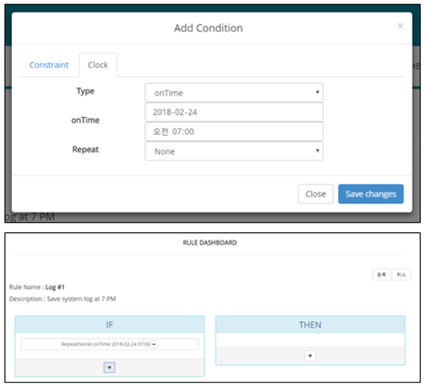Viewport: 425px width, 387px height.
Task: Click the Repeat field label
Action: coord(85,149)
